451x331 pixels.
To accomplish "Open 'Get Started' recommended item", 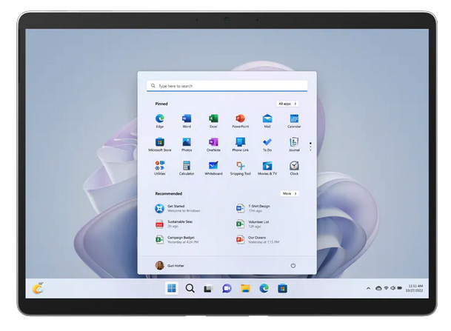I will (178, 208).
